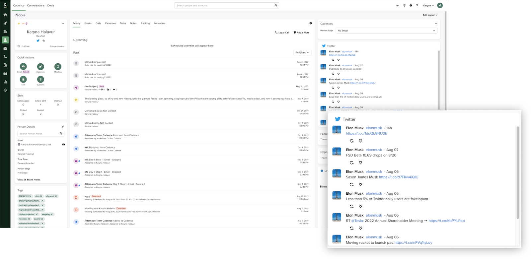
Task: Open the Edit layout dropdown
Action: 430,15
